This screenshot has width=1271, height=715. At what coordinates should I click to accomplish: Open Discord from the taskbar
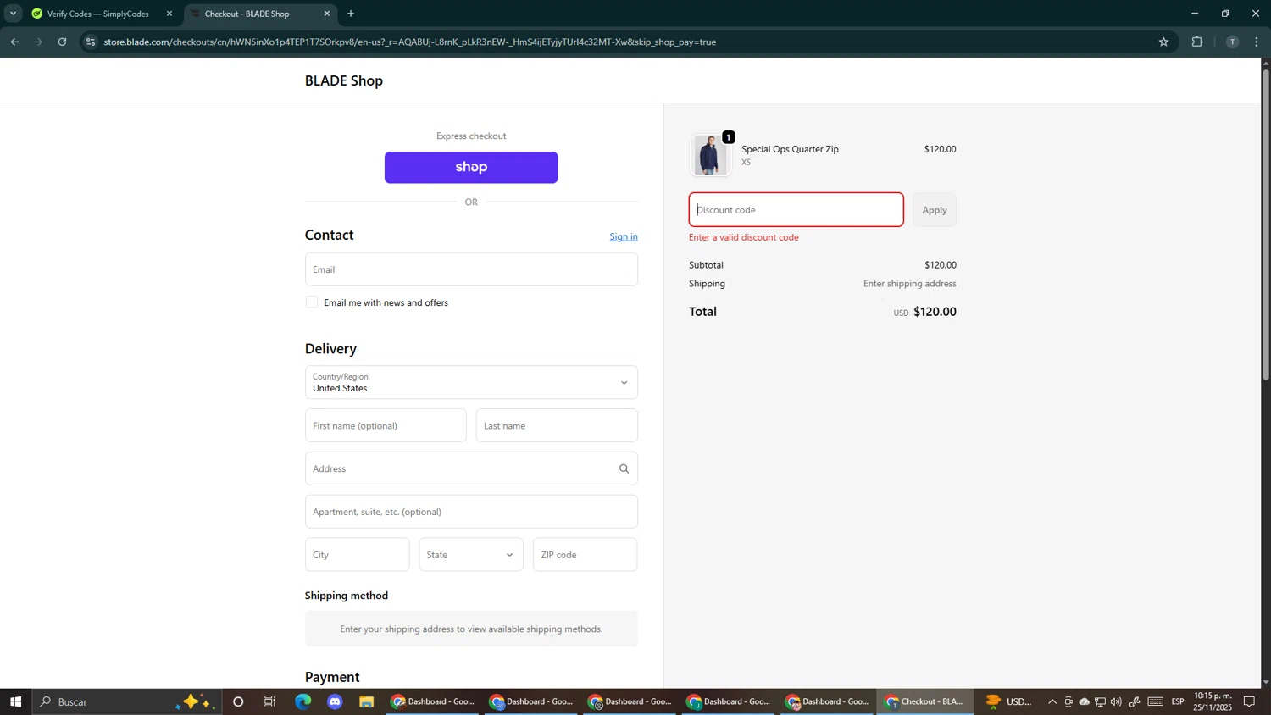pyautogui.click(x=335, y=701)
